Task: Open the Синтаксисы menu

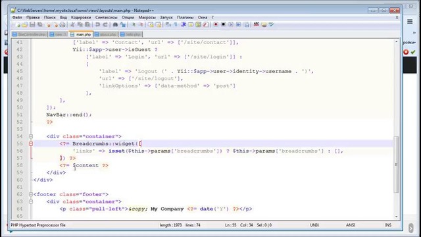Action: (107, 18)
